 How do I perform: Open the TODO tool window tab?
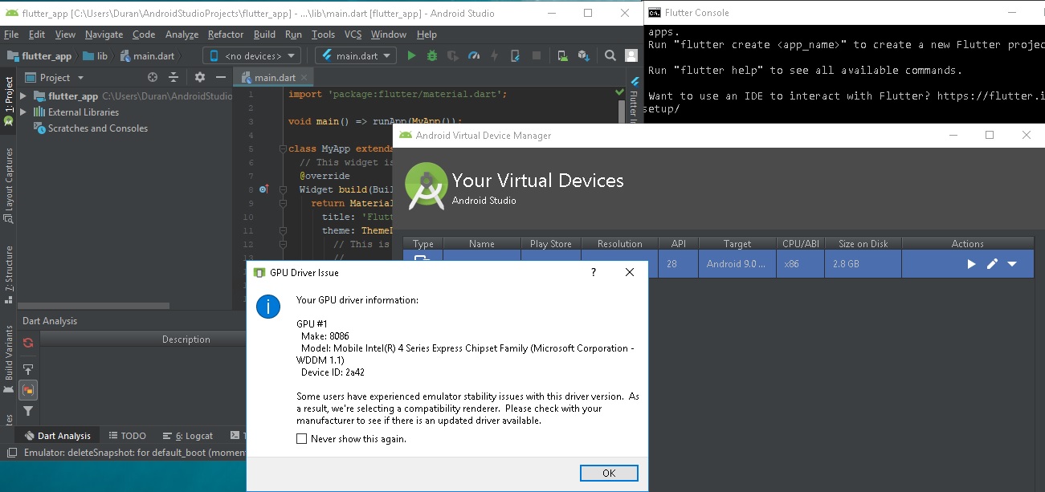point(127,436)
